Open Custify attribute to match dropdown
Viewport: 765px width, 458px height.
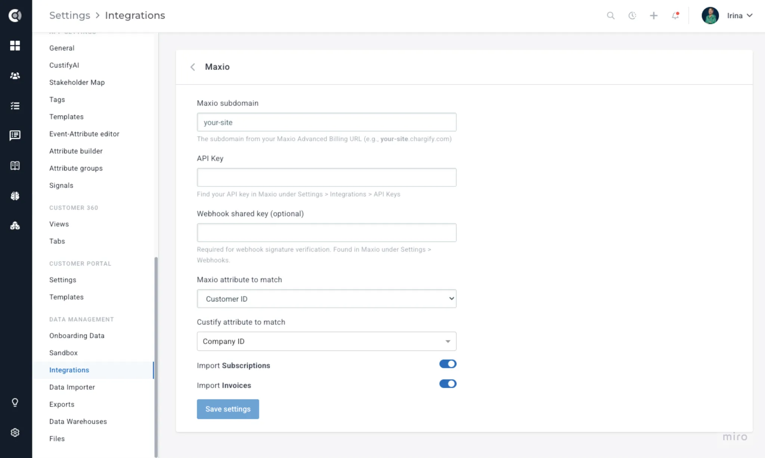click(x=326, y=341)
